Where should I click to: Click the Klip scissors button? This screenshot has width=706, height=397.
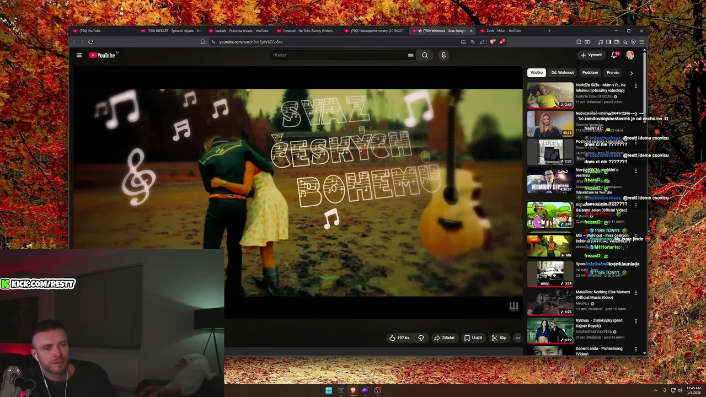coord(499,338)
